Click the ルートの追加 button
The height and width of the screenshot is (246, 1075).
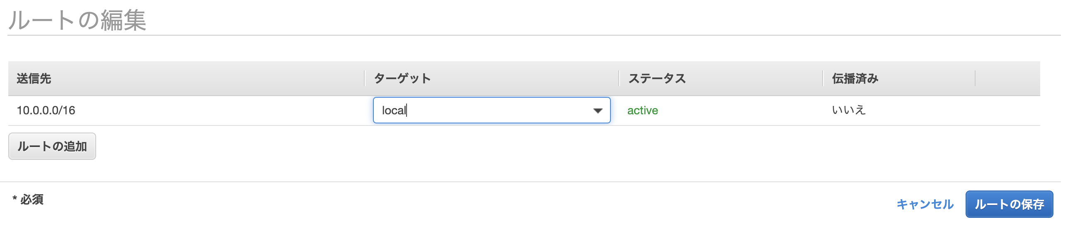point(52,146)
